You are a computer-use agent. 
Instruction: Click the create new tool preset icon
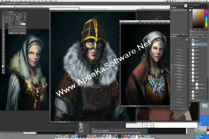pos(184,34)
